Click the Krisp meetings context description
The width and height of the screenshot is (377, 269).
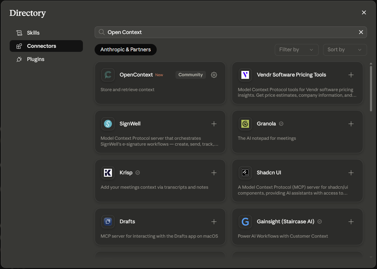point(154,187)
